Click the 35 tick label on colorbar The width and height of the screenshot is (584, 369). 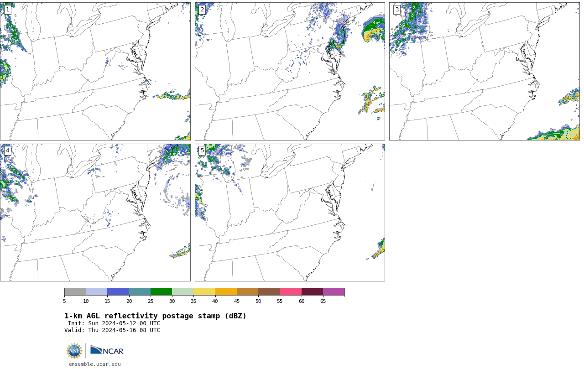click(193, 301)
